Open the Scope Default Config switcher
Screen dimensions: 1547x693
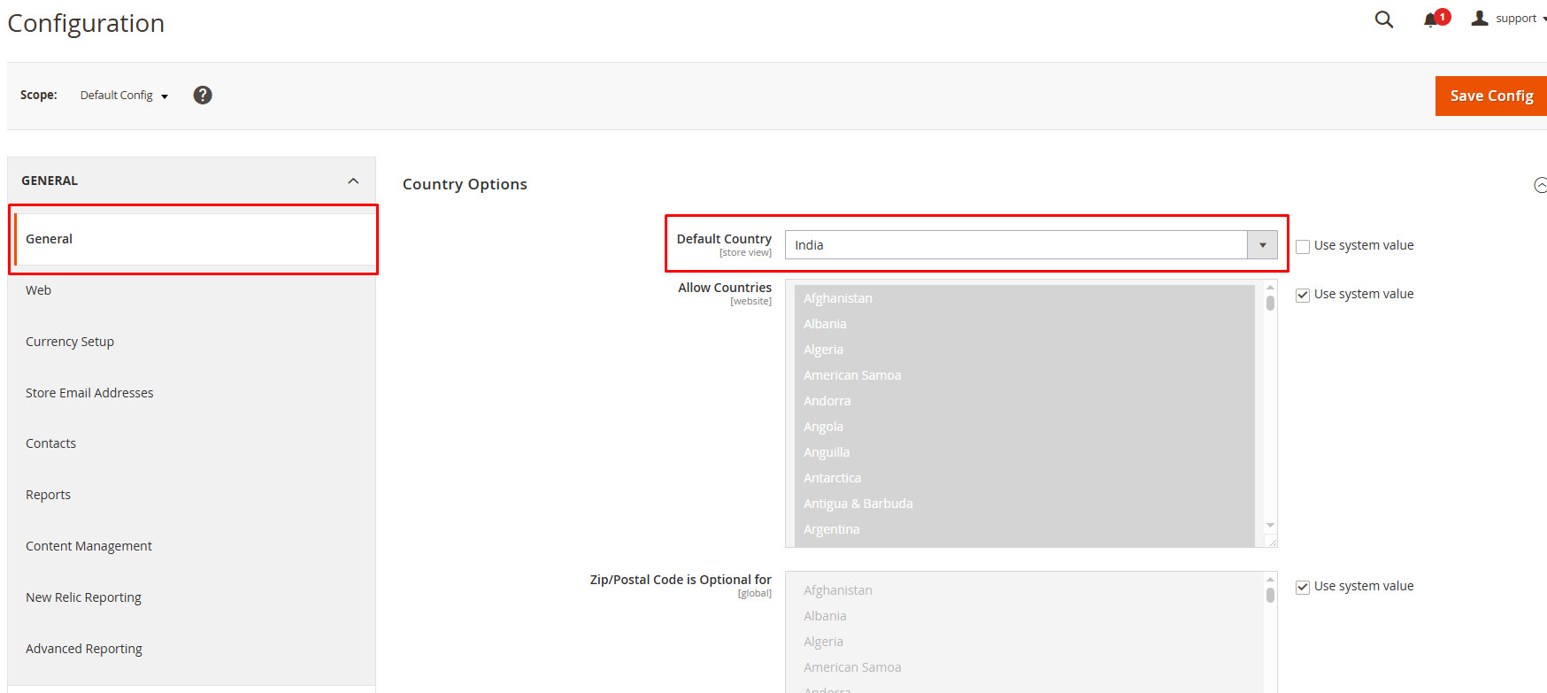click(124, 96)
